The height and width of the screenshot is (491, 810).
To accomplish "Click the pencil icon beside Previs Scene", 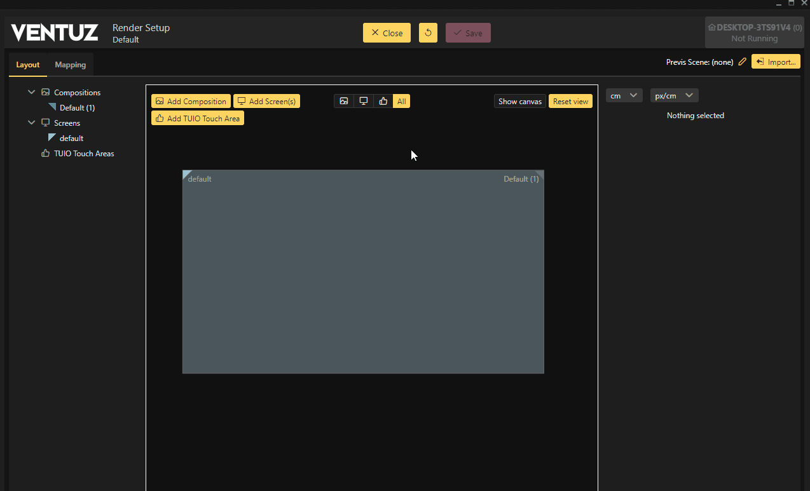I will pyautogui.click(x=742, y=62).
